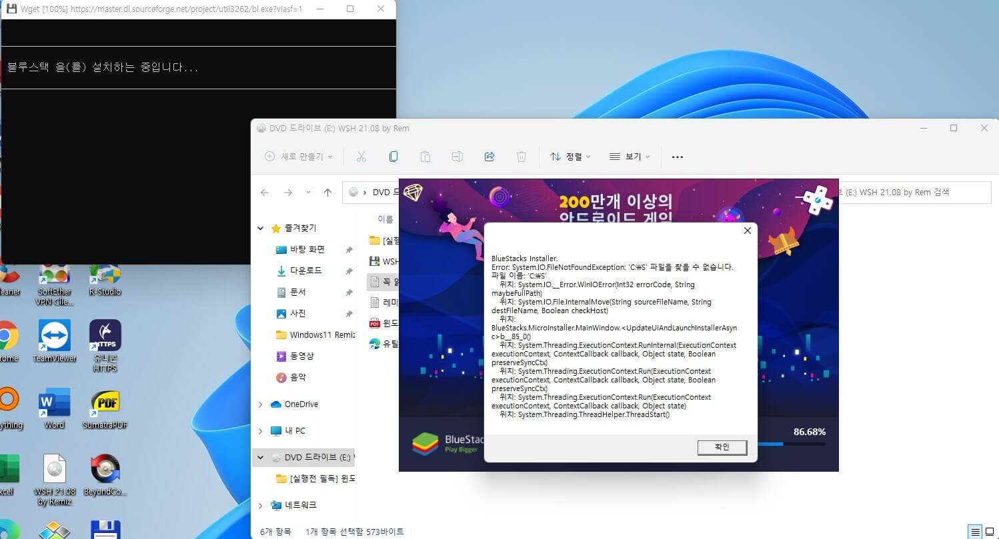The height and width of the screenshot is (539, 999).
Task: Confirm the BlueStacks error with 확인 button
Action: click(x=722, y=447)
